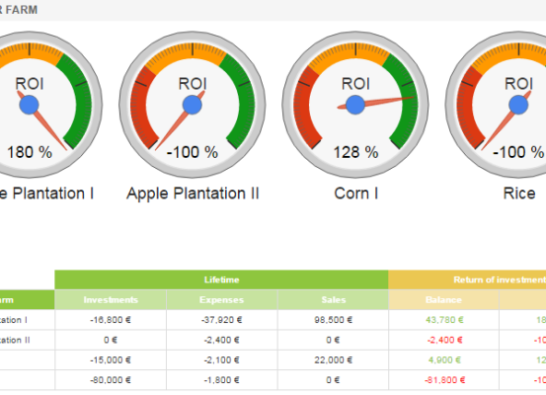Image resolution: width=546 pixels, height=395 pixels.
Task: Select the -37,920 € expenses cell
Action: (222, 320)
